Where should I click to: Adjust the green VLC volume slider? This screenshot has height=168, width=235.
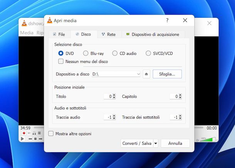208,139
